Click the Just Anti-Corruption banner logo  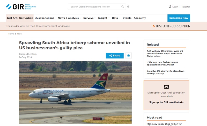tap(171, 26)
